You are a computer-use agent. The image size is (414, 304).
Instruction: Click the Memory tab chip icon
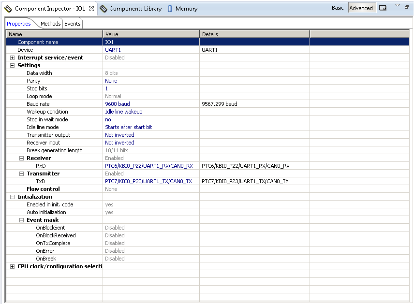170,9
